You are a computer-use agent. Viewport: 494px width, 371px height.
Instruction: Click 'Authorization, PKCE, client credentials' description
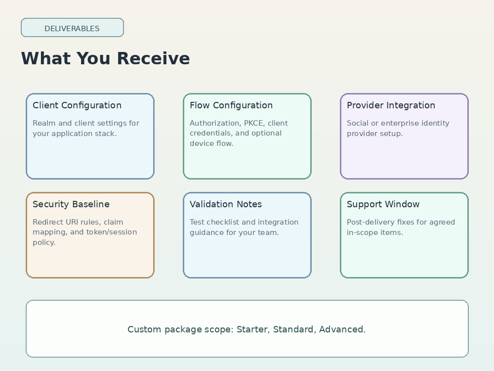pos(239,133)
